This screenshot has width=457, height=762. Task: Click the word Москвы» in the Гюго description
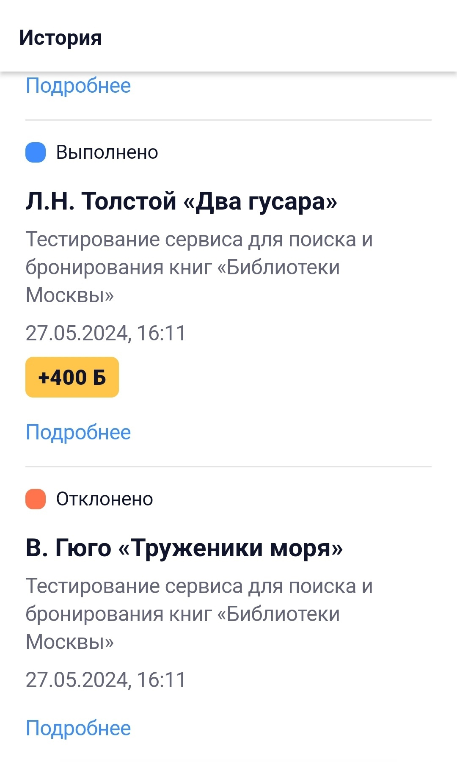(x=70, y=642)
